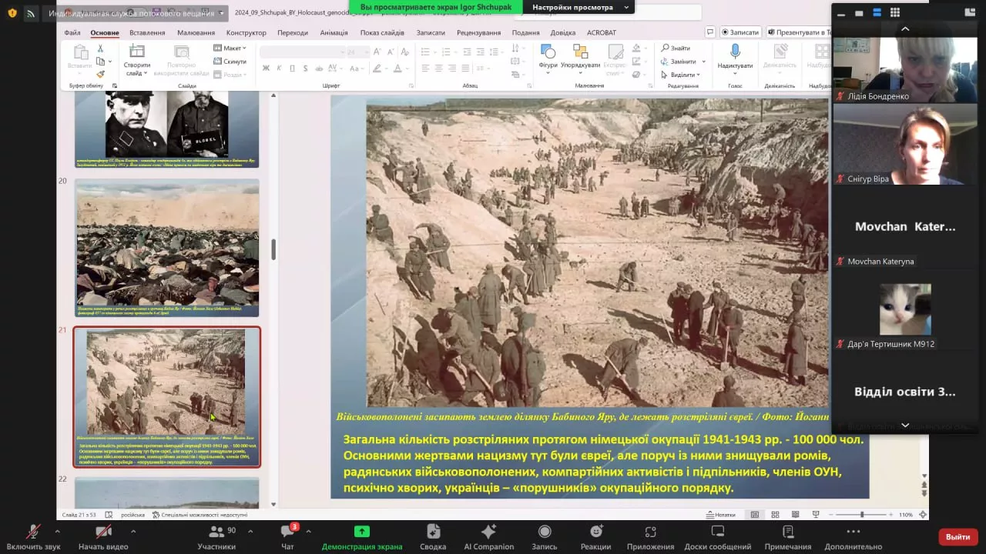Toggle underline П formatting

292,68
